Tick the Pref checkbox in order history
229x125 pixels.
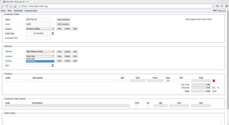[x=137, y=106]
